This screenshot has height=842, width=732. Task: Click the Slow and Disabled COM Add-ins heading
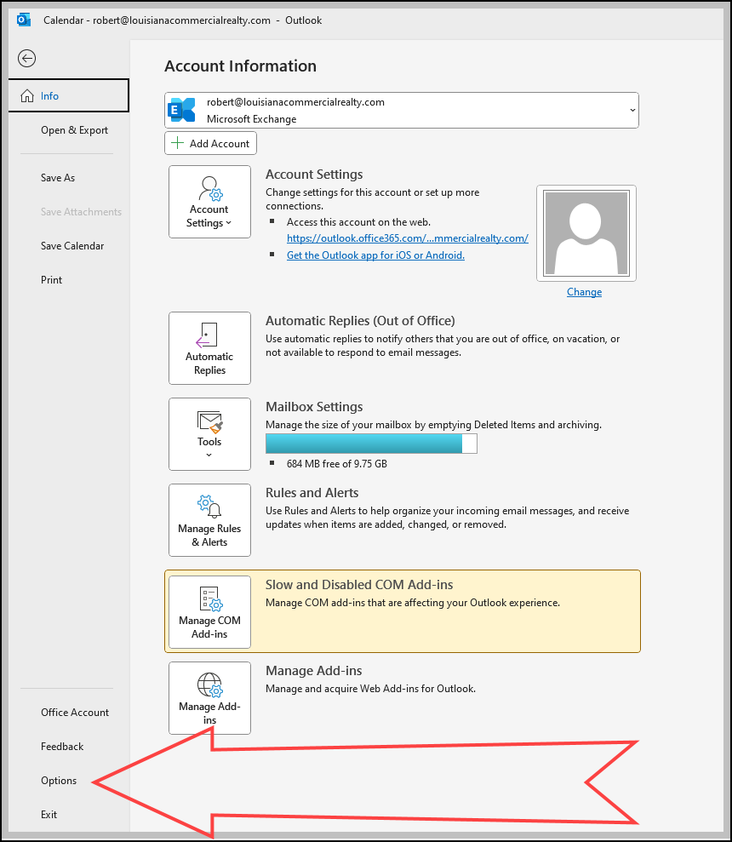pyautogui.click(x=358, y=585)
